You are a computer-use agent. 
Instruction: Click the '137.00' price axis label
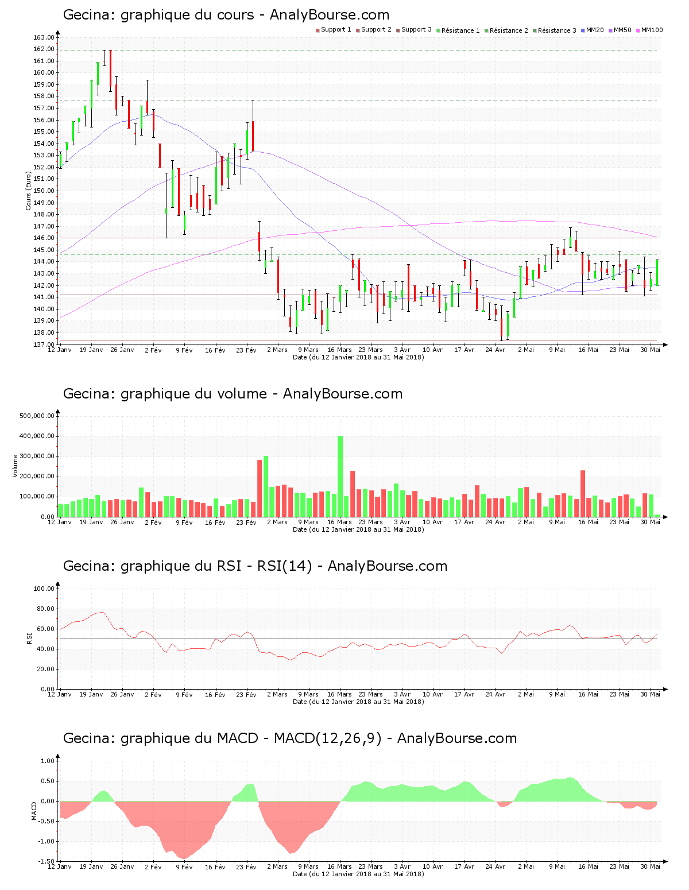44,345
